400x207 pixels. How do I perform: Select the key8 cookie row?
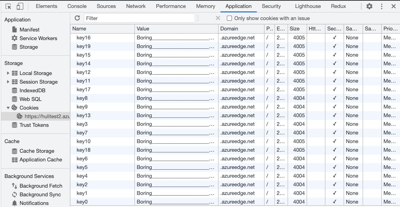(235, 98)
